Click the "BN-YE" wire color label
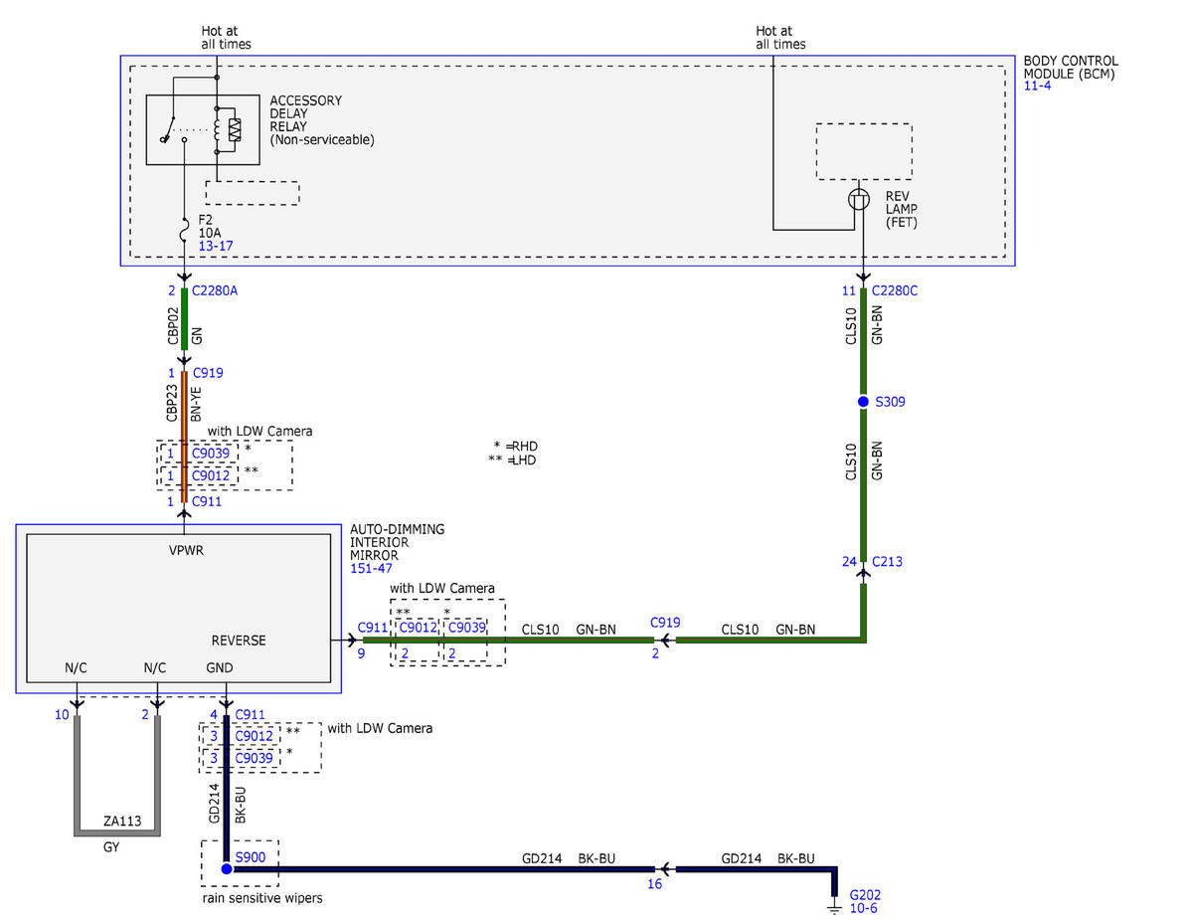Image resolution: width=1193 pixels, height=922 pixels. pyautogui.click(x=195, y=404)
